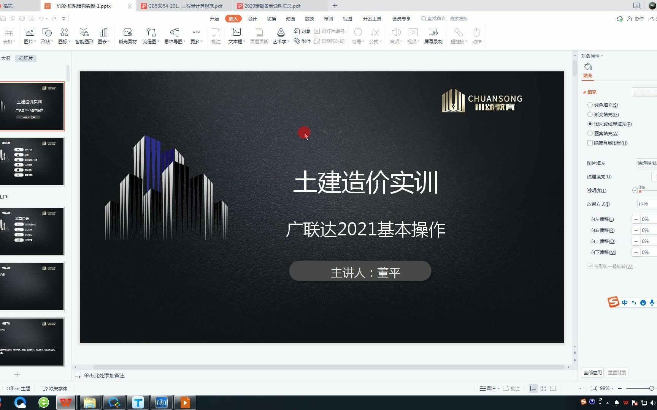
Task: Open 页眉页脚 header and footer
Action: tap(259, 36)
